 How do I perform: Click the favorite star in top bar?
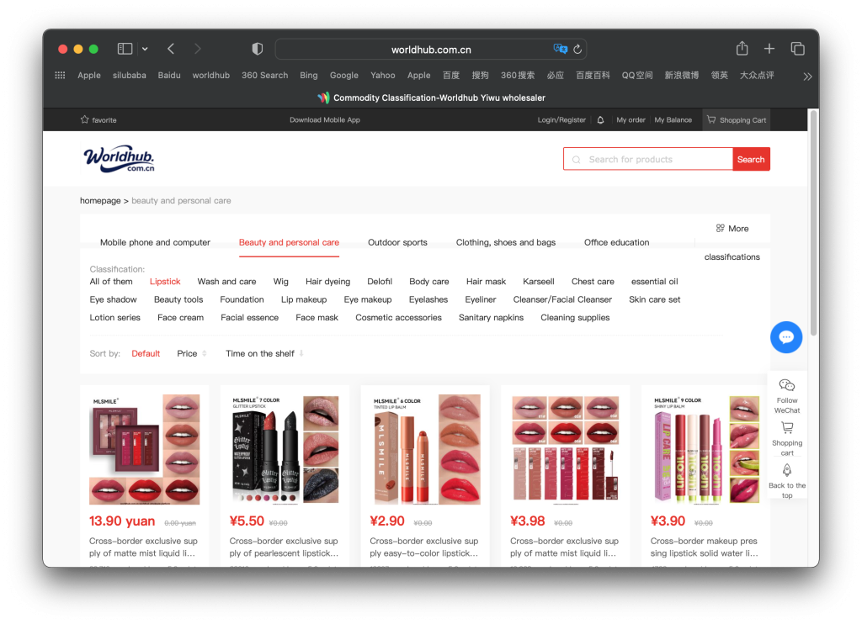point(84,120)
